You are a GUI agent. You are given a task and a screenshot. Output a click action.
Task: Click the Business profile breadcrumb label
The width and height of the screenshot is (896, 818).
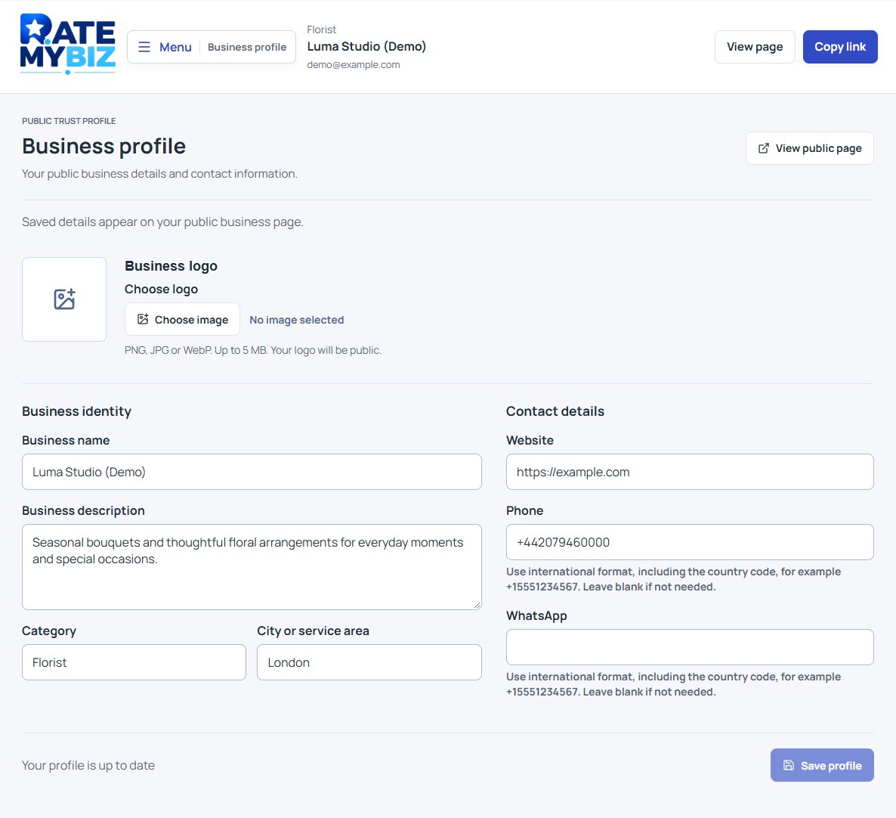coord(247,47)
